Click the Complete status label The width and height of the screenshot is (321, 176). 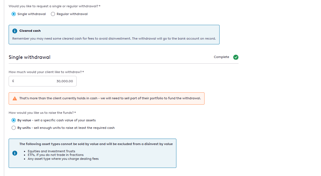click(x=221, y=57)
